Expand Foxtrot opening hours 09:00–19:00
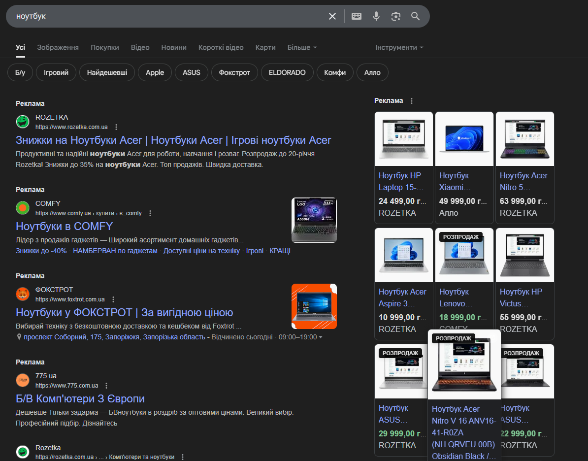Image resolution: width=588 pixels, height=461 pixels. click(x=300, y=337)
